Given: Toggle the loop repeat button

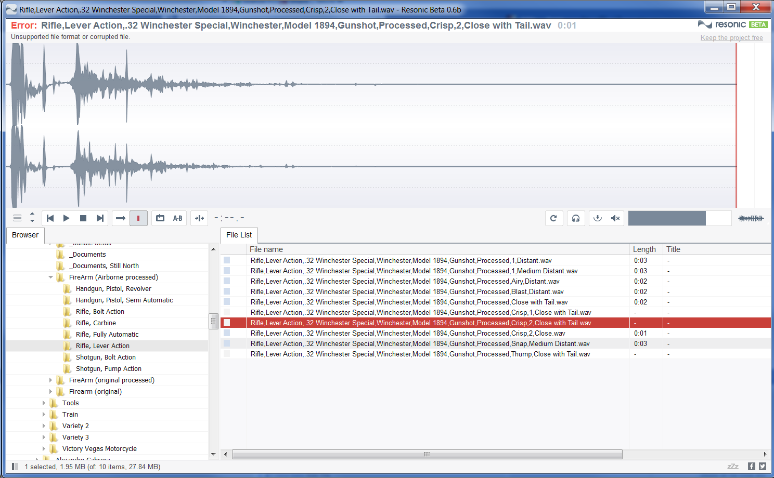Looking at the screenshot, I should 160,218.
